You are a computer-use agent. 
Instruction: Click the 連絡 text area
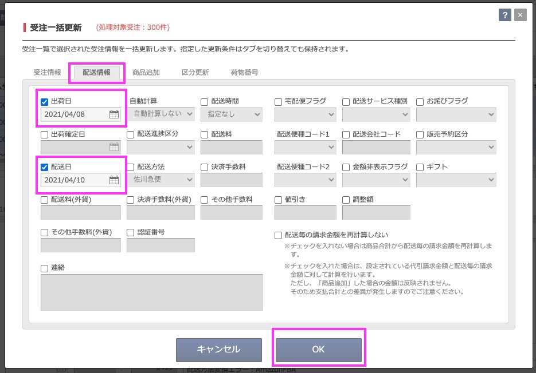152,292
